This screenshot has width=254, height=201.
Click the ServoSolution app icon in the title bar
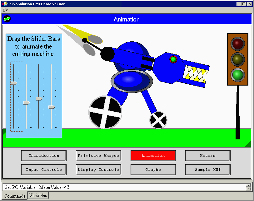4,4
